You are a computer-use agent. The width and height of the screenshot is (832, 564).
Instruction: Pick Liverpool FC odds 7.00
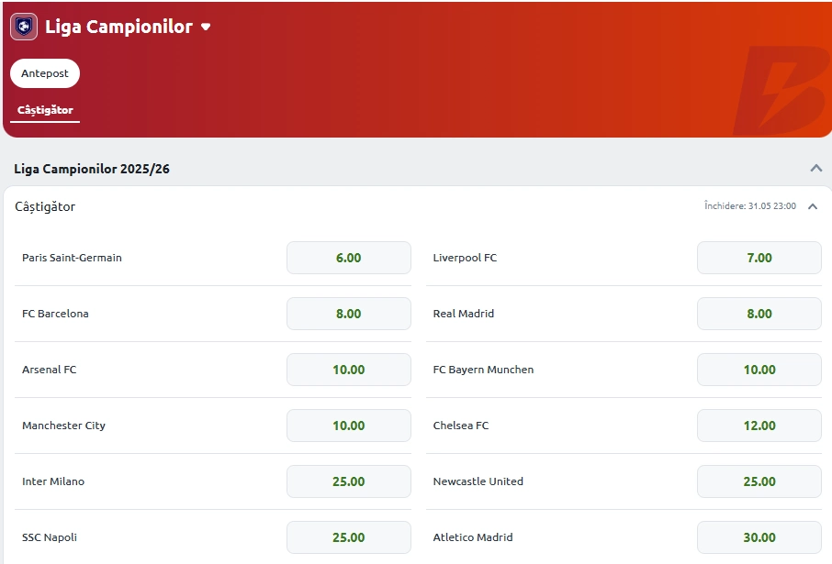(759, 258)
